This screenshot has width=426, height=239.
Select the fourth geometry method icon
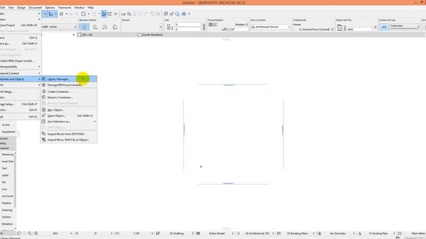coord(115,27)
